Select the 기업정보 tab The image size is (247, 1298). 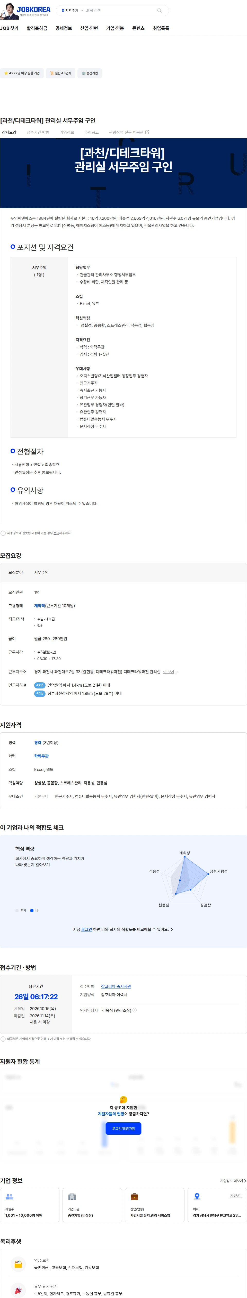[67, 133]
